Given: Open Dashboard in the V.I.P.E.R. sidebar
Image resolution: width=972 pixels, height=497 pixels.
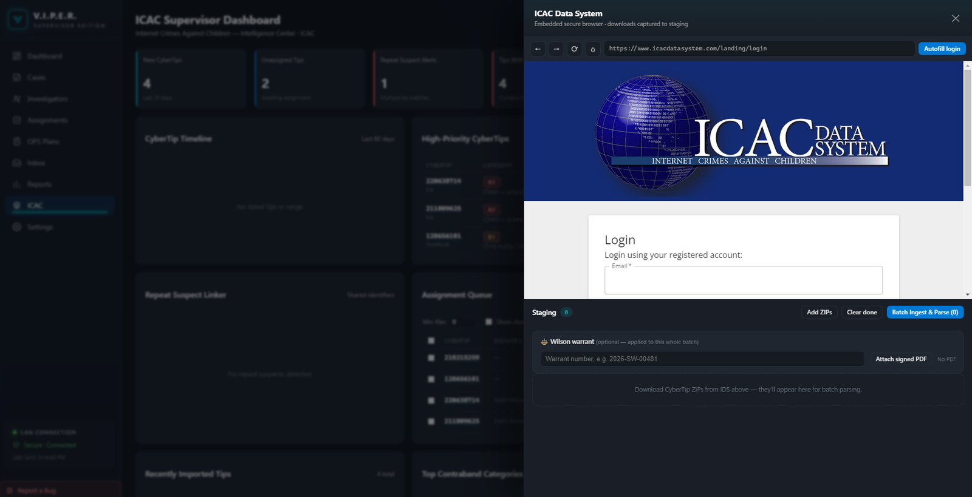Looking at the screenshot, I should [60, 56].
